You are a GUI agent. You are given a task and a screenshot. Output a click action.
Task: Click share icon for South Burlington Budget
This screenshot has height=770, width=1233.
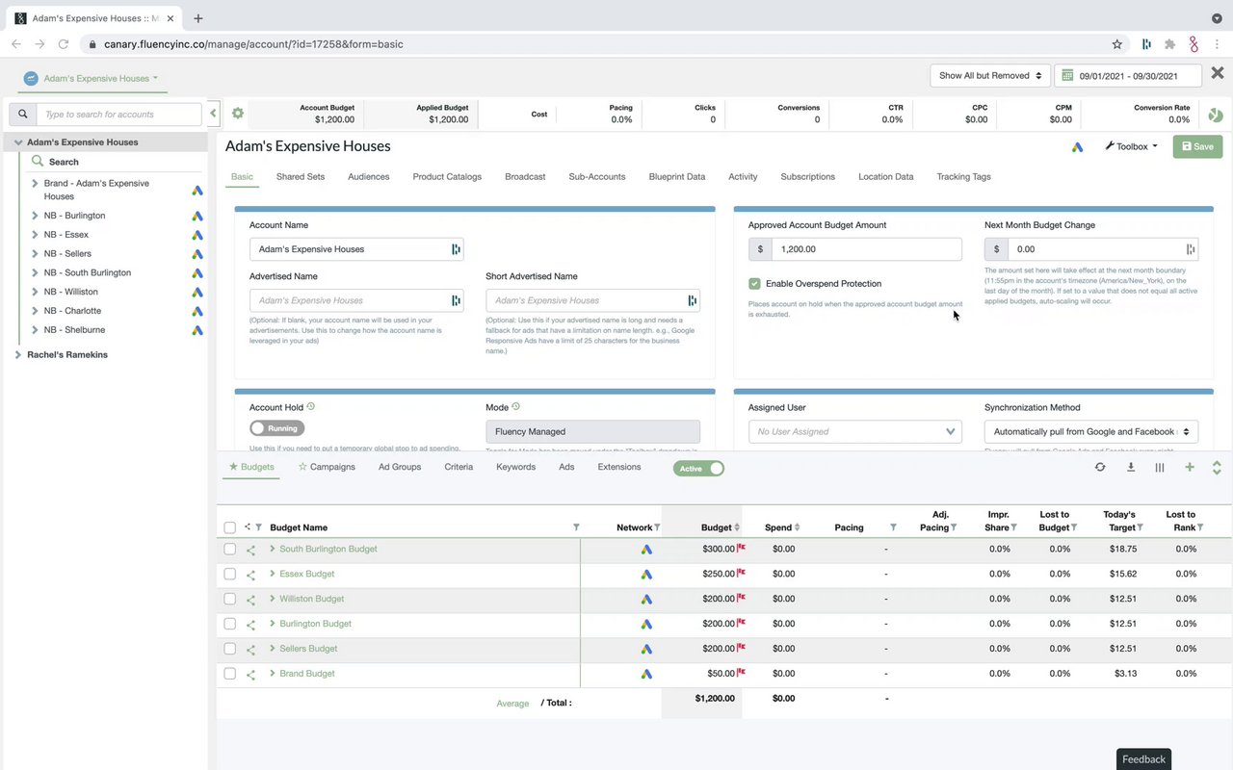(250, 551)
